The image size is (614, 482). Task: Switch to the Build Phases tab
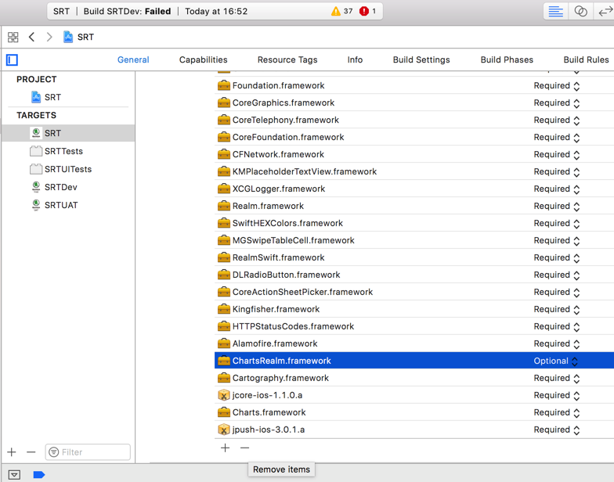[x=507, y=59]
